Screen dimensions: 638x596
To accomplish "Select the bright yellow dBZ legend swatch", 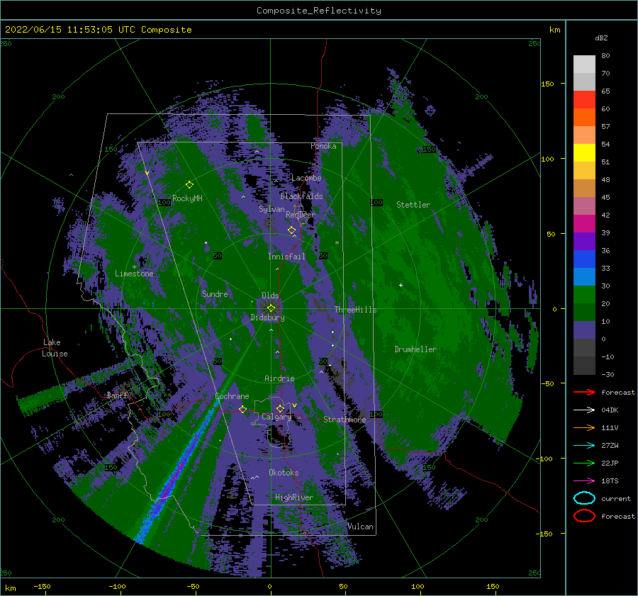I will [584, 152].
